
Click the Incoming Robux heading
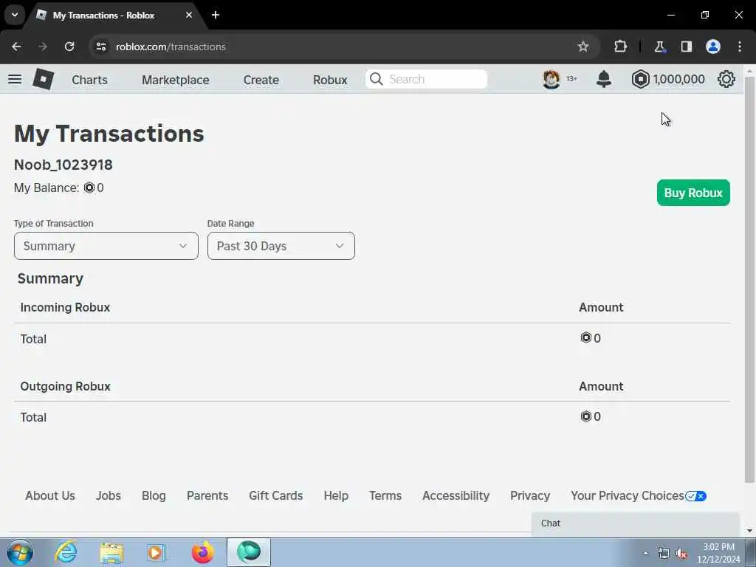(x=65, y=308)
